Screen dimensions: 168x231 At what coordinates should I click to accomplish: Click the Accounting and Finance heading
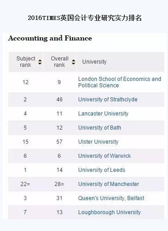click(x=50, y=38)
